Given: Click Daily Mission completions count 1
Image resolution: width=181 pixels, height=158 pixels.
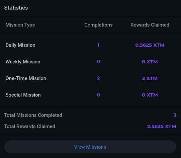Looking at the screenshot, I should (x=98, y=45).
